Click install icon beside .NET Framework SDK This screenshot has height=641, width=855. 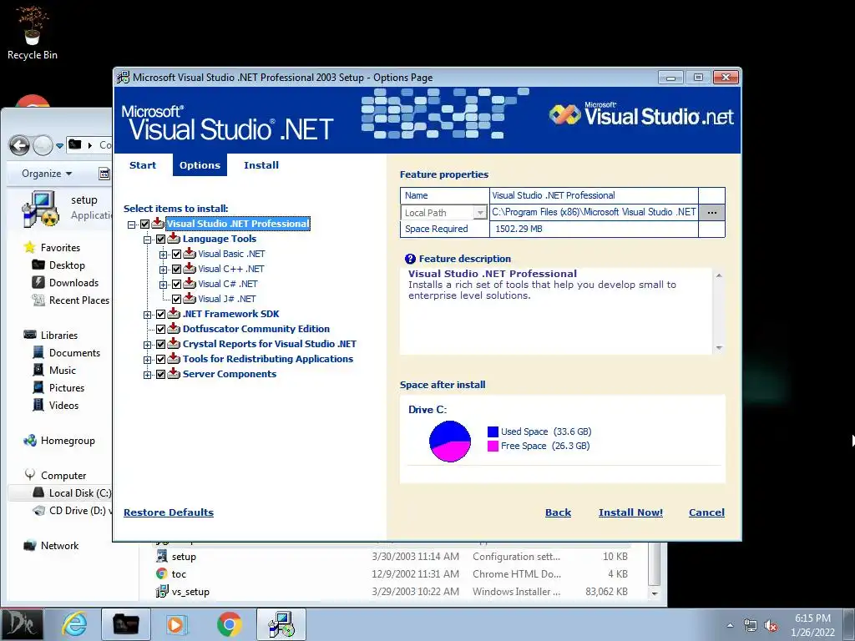pos(174,314)
